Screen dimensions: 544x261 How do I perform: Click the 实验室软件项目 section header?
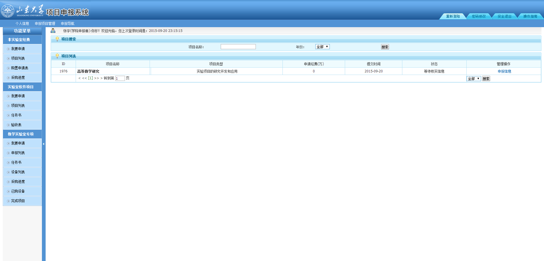tap(22, 87)
